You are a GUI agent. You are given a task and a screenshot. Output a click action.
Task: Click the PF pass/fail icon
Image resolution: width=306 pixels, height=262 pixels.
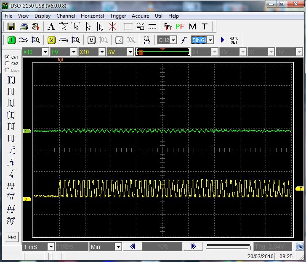click(x=180, y=26)
